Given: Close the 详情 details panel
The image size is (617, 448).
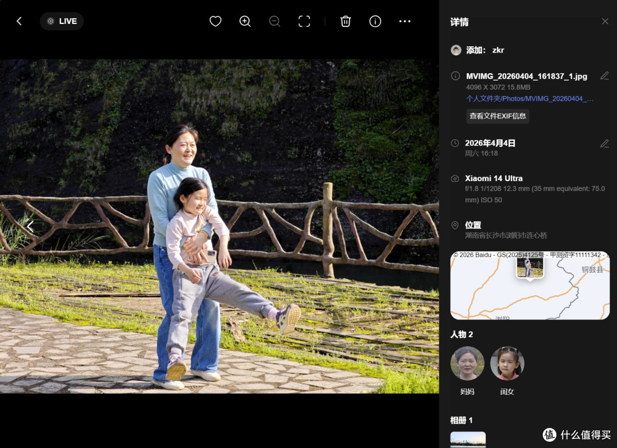Looking at the screenshot, I should coord(605,21).
